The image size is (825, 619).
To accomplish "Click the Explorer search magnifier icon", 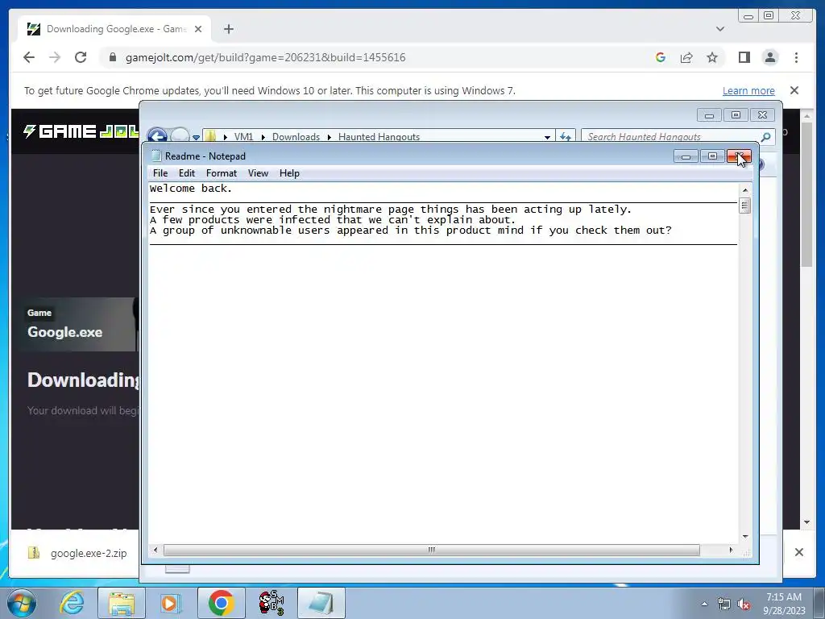I will click(766, 137).
